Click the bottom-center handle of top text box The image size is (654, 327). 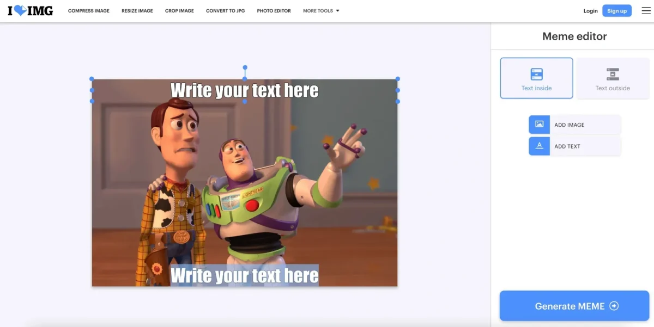(x=245, y=101)
